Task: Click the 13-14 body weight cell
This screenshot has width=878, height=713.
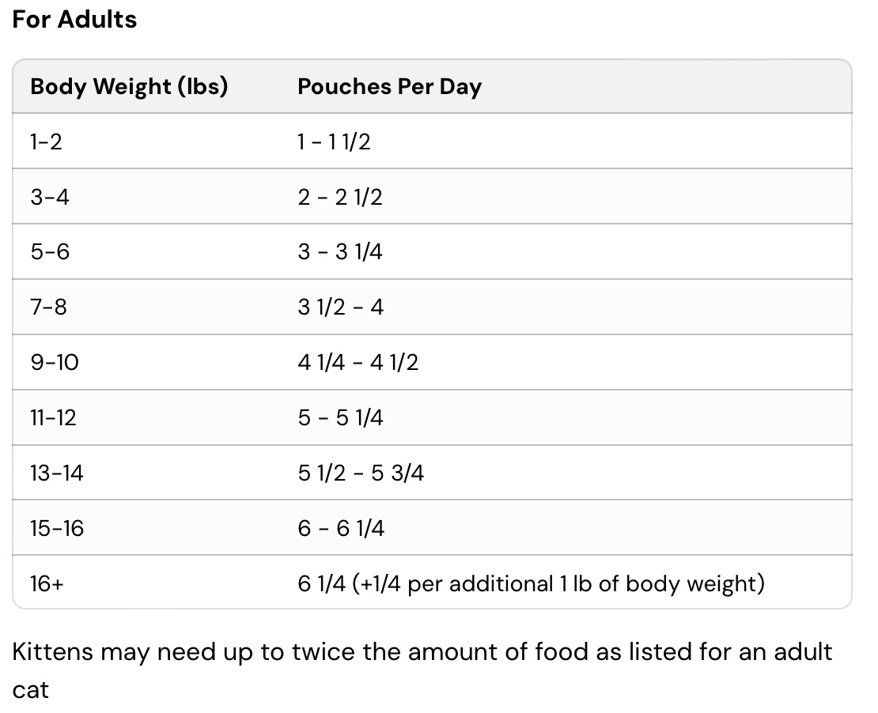Action: (57, 473)
